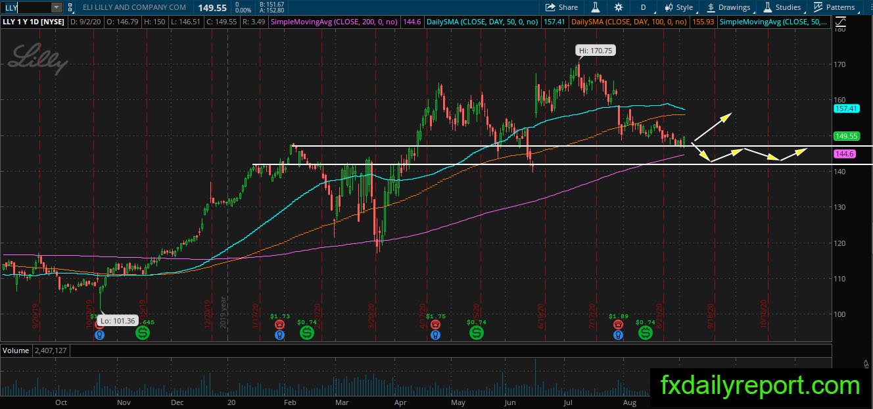Open the D time frame selector

click(643, 7)
